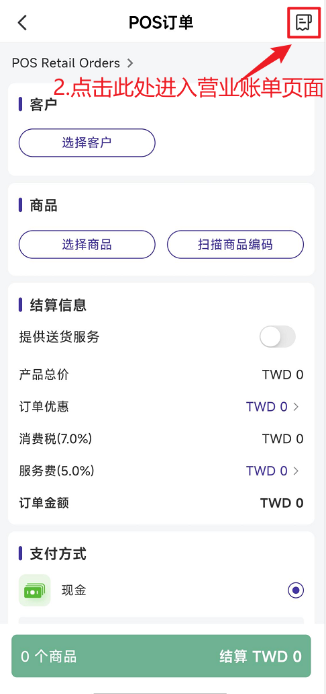Tap the POS订单 page title
The image size is (326, 694).
[161, 23]
